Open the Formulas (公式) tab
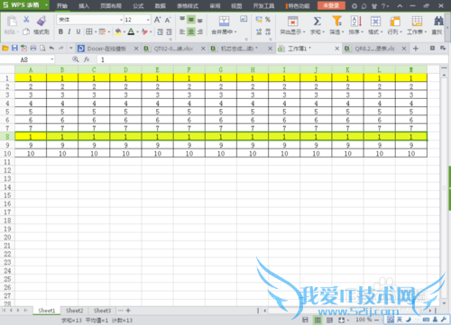Viewport: 451px width, 325px height. pos(138,5)
